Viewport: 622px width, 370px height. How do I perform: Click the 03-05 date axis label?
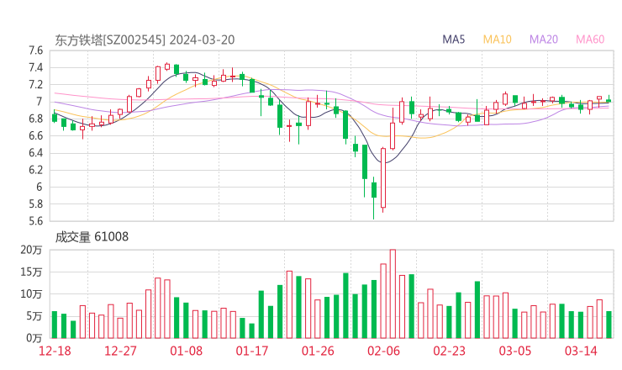pos(515,351)
